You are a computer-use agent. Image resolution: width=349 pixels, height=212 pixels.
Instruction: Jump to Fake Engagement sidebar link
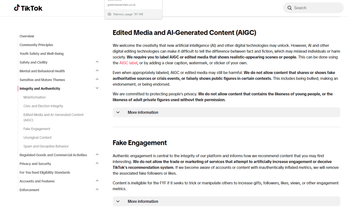coord(37,129)
